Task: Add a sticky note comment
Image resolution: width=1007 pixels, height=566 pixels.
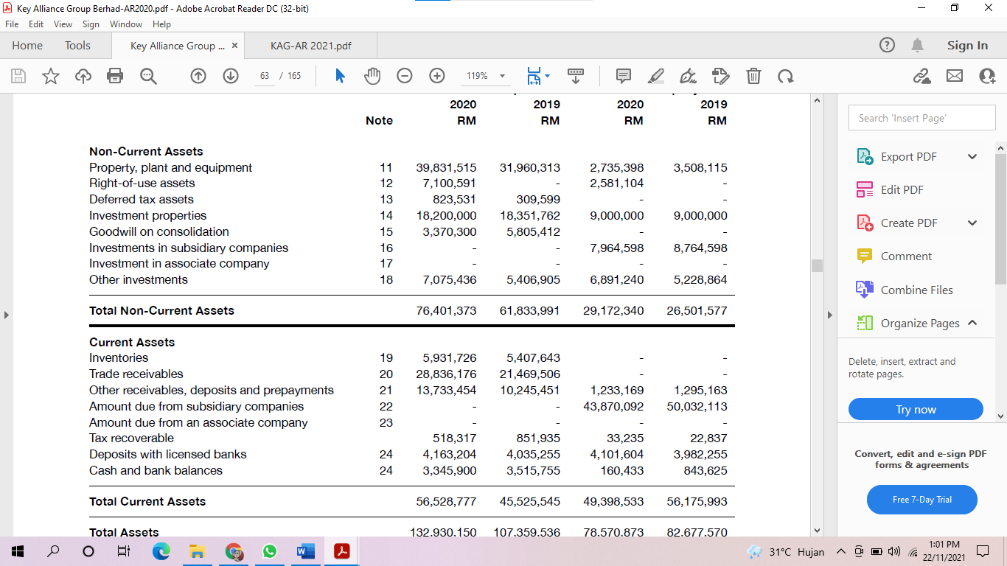Action: coord(624,76)
